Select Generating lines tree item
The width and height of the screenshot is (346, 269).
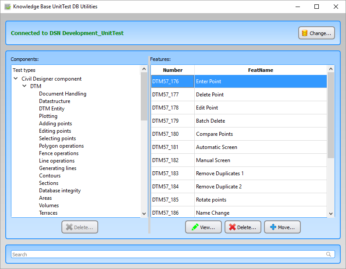point(58,168)
